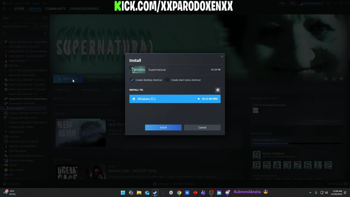Enable Create start menu shortcut checkbox
Viewport: 350px width, 197px height.
(168, 80)
